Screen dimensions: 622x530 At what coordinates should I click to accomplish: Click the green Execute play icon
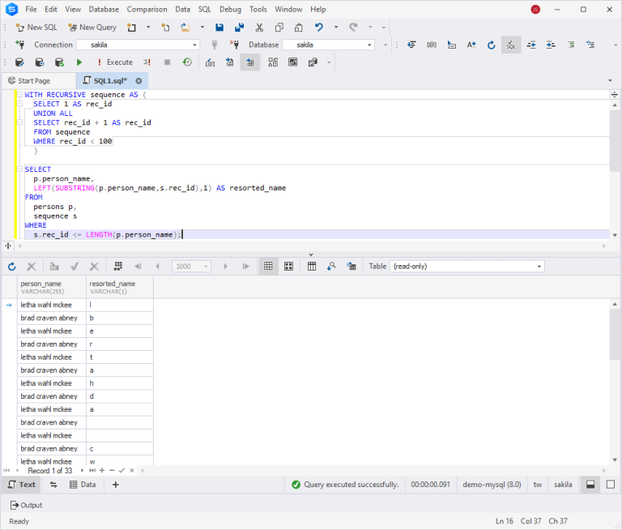[x=79, y=62]
